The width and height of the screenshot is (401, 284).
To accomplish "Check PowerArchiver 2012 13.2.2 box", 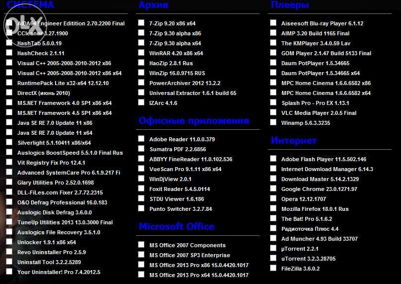I will [141, 83].
